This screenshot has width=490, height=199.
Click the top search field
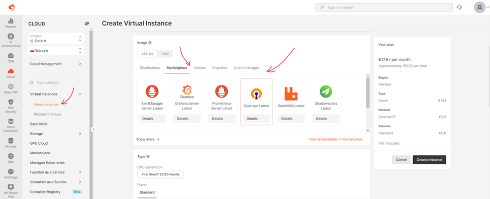[384, 8]
